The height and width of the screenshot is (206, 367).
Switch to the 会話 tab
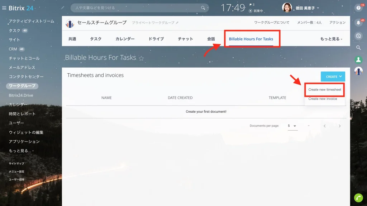(x=211, y=39)
